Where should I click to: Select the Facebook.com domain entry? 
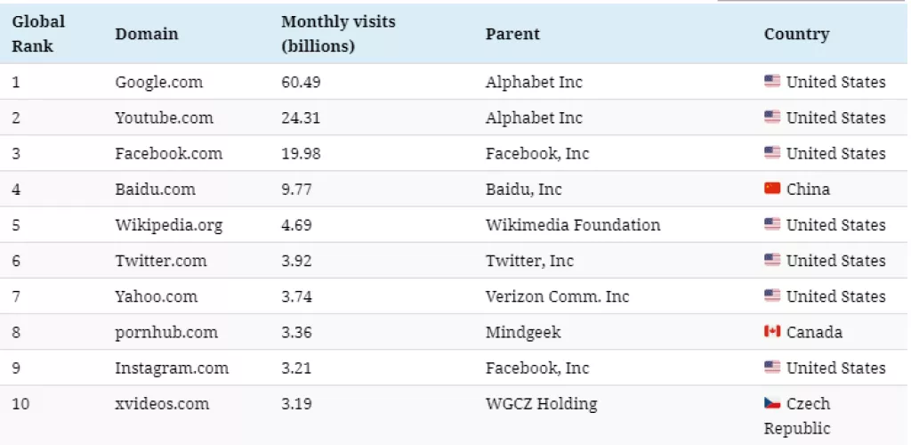pyautogui.click(x=169, y=153)
